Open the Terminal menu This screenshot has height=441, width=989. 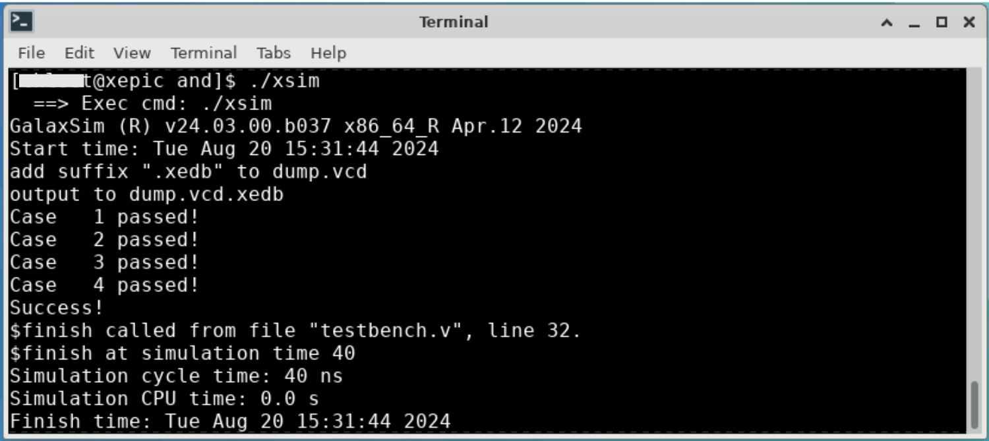203,53
